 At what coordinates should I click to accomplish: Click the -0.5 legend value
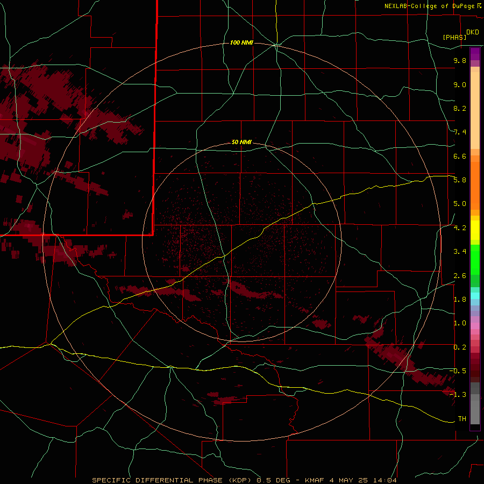(458, 371)
